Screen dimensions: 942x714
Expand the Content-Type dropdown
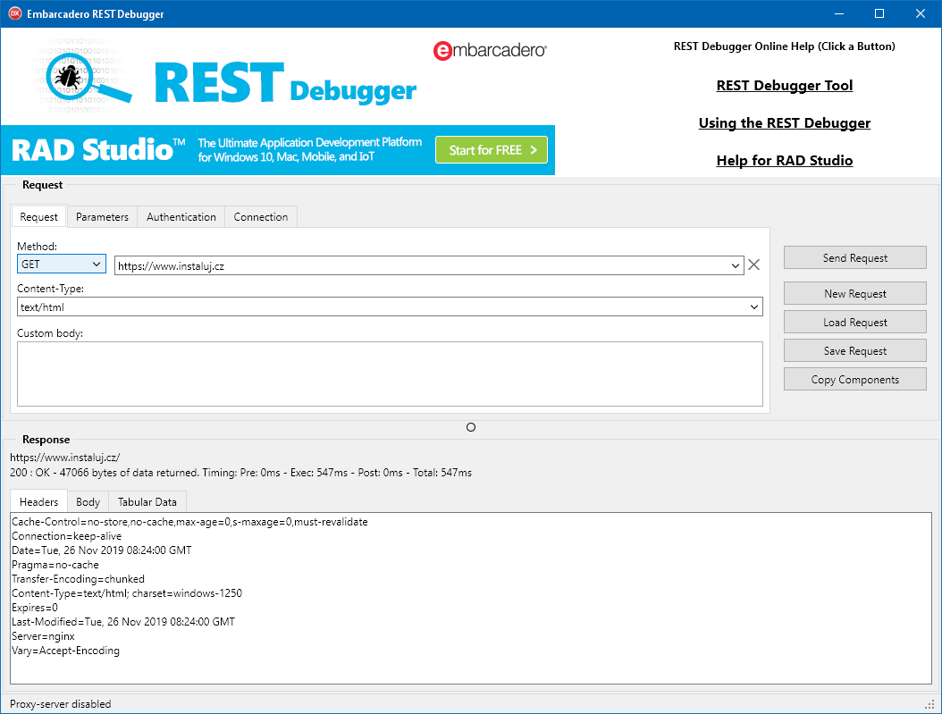[x=754, y=307]
